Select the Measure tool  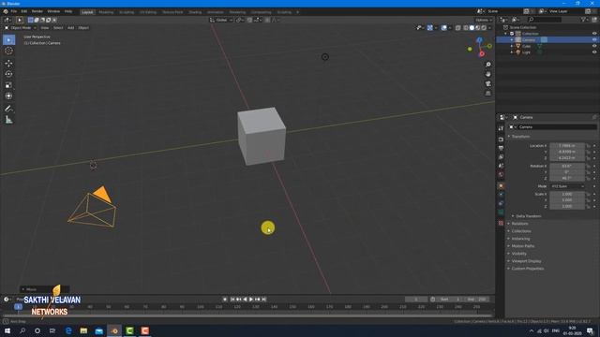8,120
